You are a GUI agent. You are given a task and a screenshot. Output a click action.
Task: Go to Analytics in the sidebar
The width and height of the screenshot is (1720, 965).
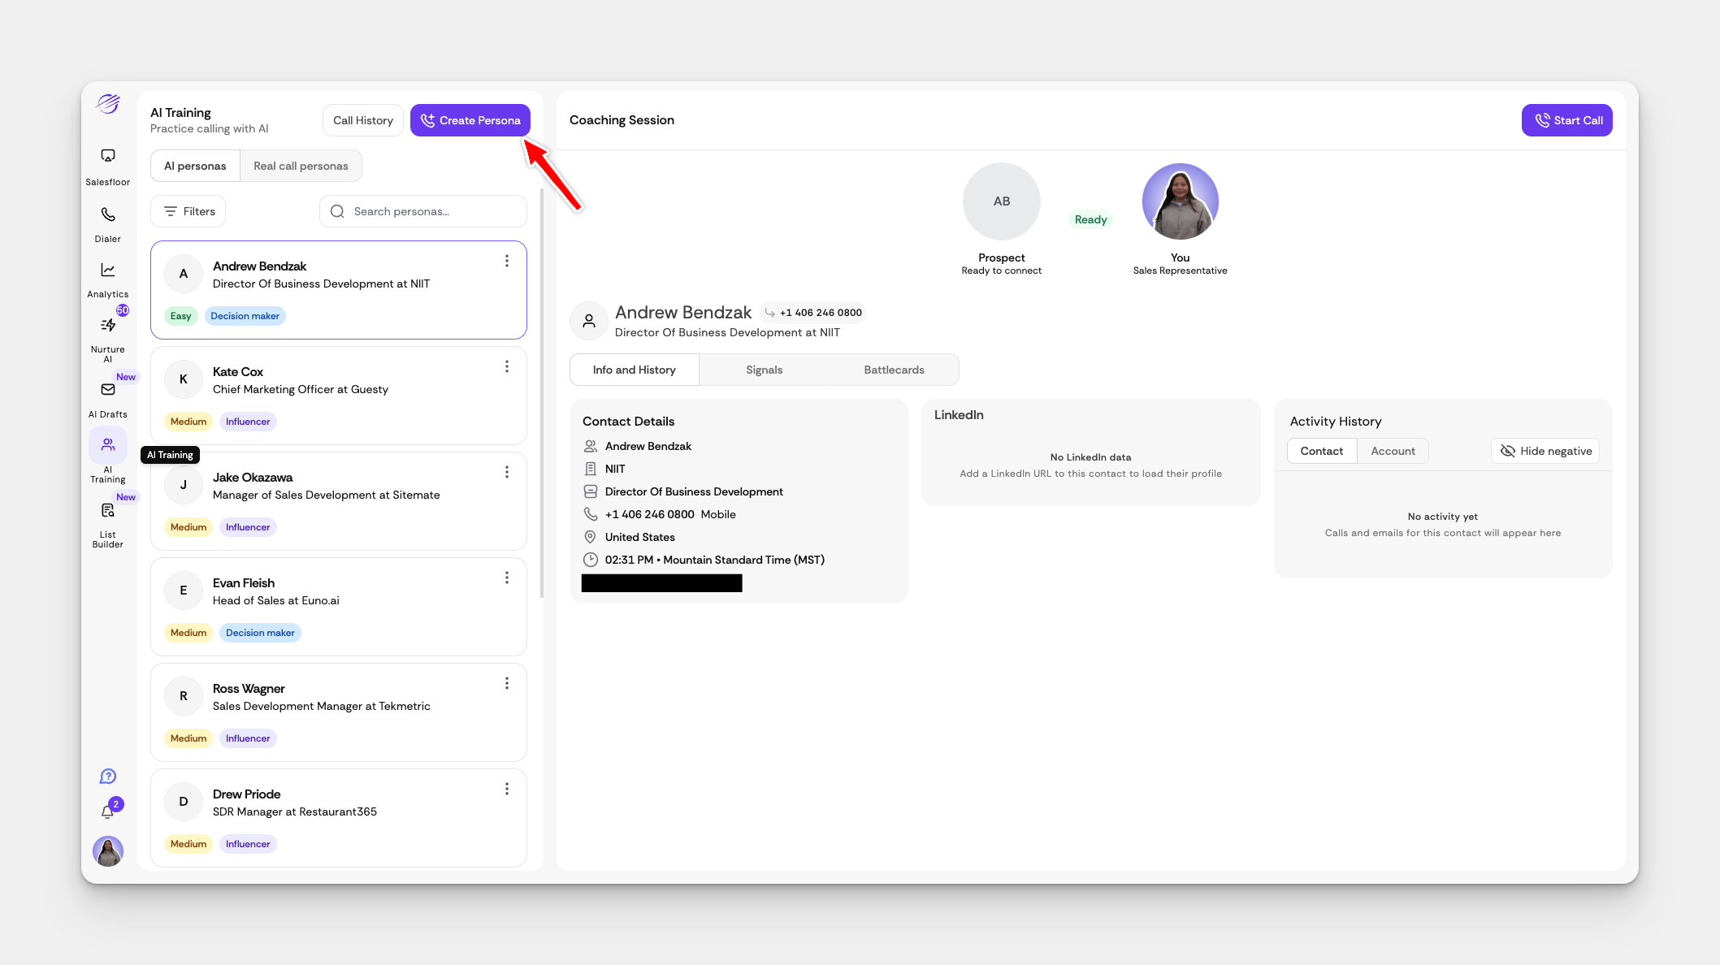(x=107, y=270)
